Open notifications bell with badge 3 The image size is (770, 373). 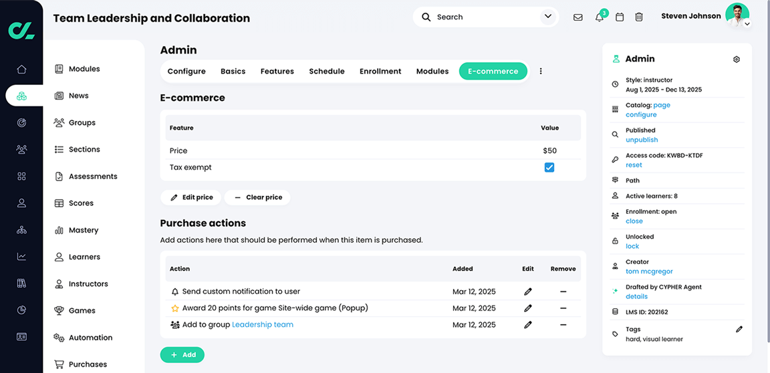600,17
